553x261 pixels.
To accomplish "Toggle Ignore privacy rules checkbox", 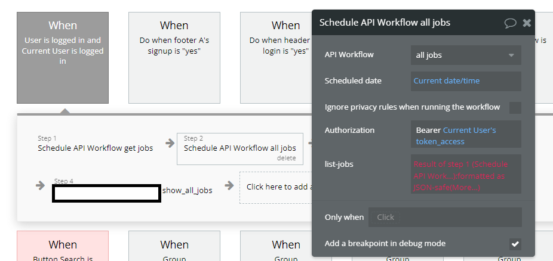I will coord(515,107).
